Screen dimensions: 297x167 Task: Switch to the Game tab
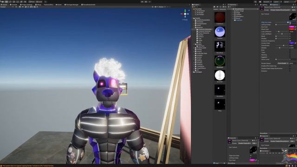click(59, 5)
